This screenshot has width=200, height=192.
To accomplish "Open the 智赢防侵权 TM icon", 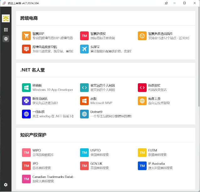I will pyautogui.click(x=84, y=36).
